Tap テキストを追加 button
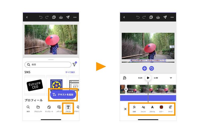The image size is (199, 133). click(x=63, y=95)
